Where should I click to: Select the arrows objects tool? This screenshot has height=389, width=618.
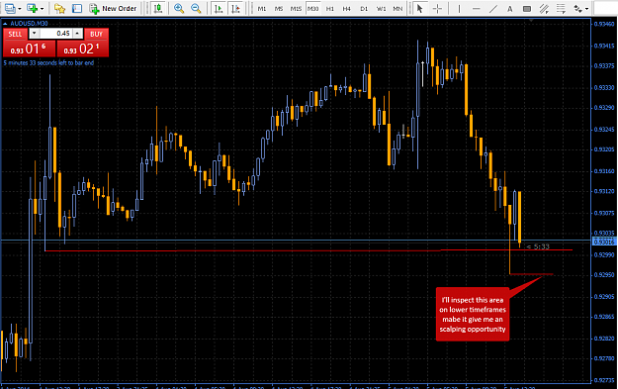[x=577, y=8]
